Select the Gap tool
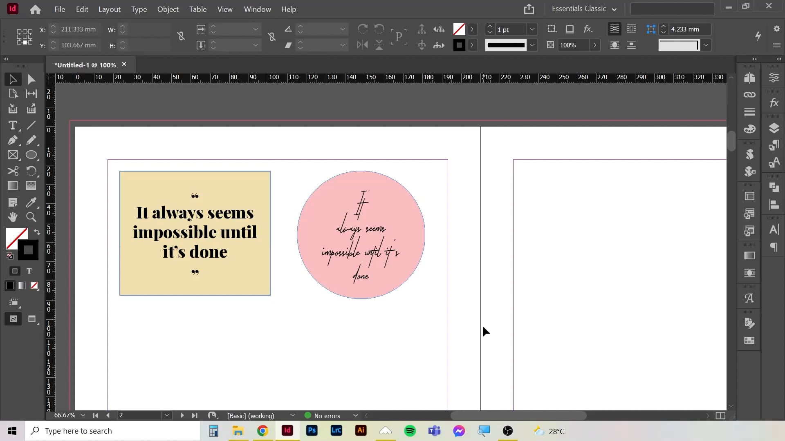The height and width of the screenshot is (441, 785). (x=31, y=94)
